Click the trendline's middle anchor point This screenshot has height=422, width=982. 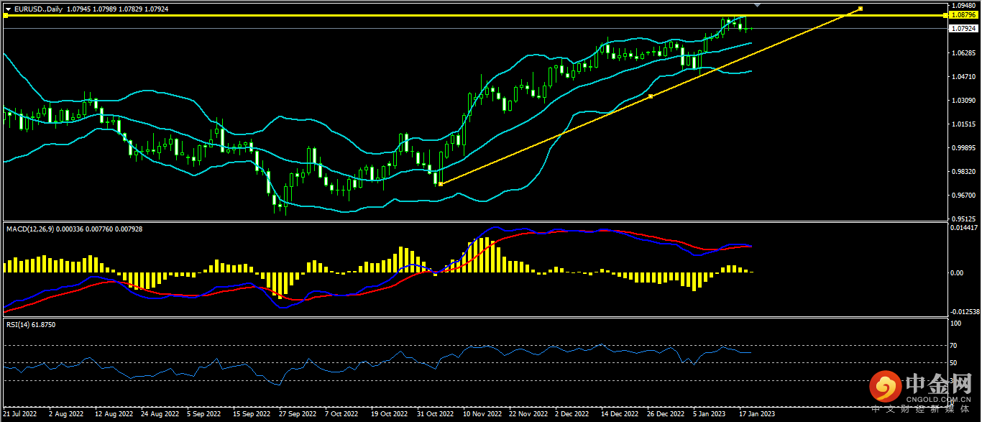point(651,96)
